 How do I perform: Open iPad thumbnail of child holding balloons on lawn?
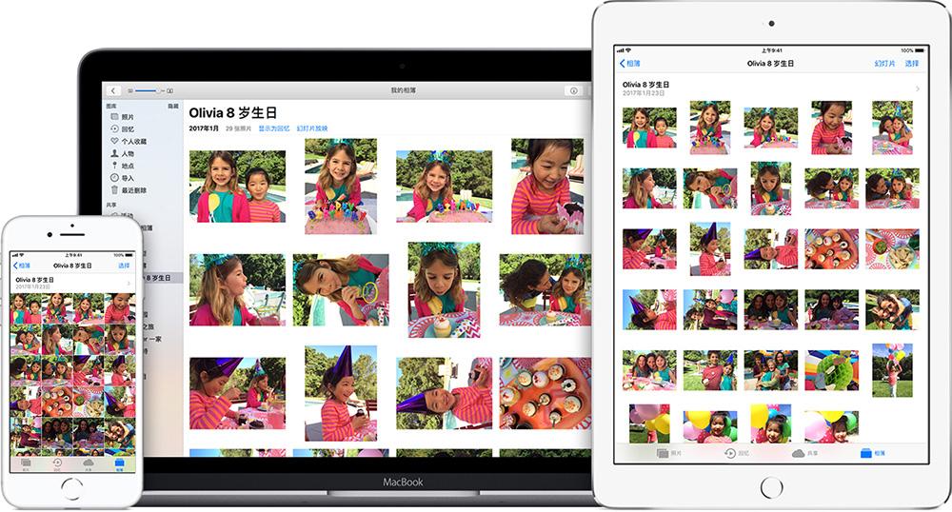[892, 370]
